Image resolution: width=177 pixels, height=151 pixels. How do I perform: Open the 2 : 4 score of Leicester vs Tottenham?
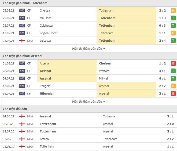pyautogui.click(x=162, y=41)
